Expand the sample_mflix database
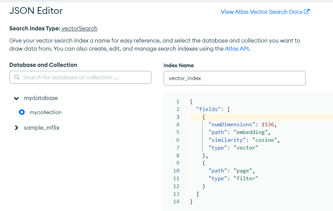The width and height of the screenshot is (333, 211). tap(16, 128)
